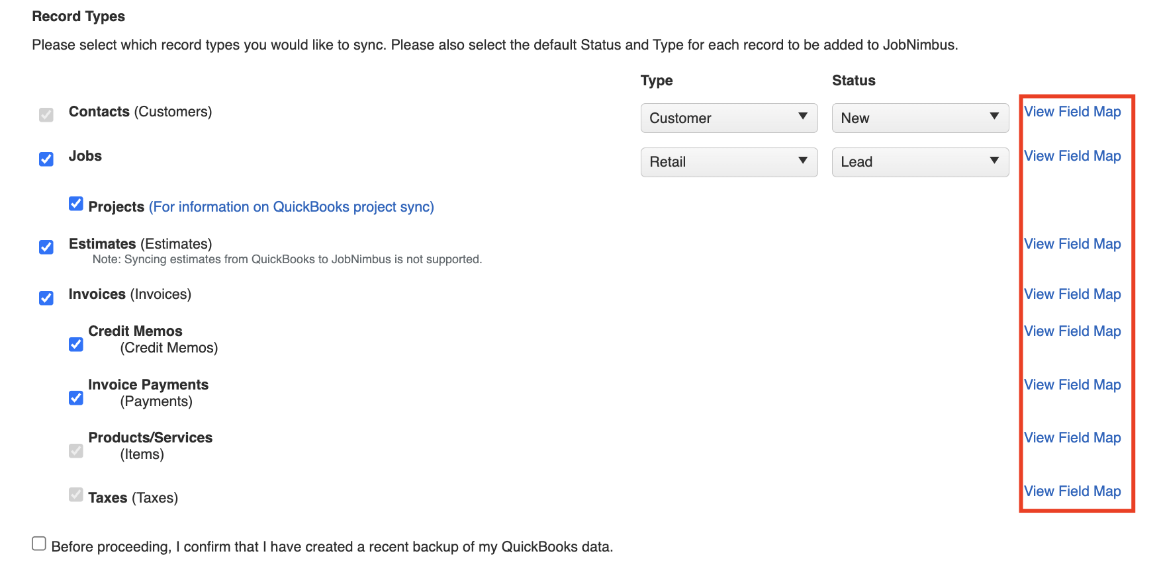Image resolution: width=1161 pixels, height=578 pixels.
Task: Expand the Lead status dropdown
Action: click(x=920, y=162)
